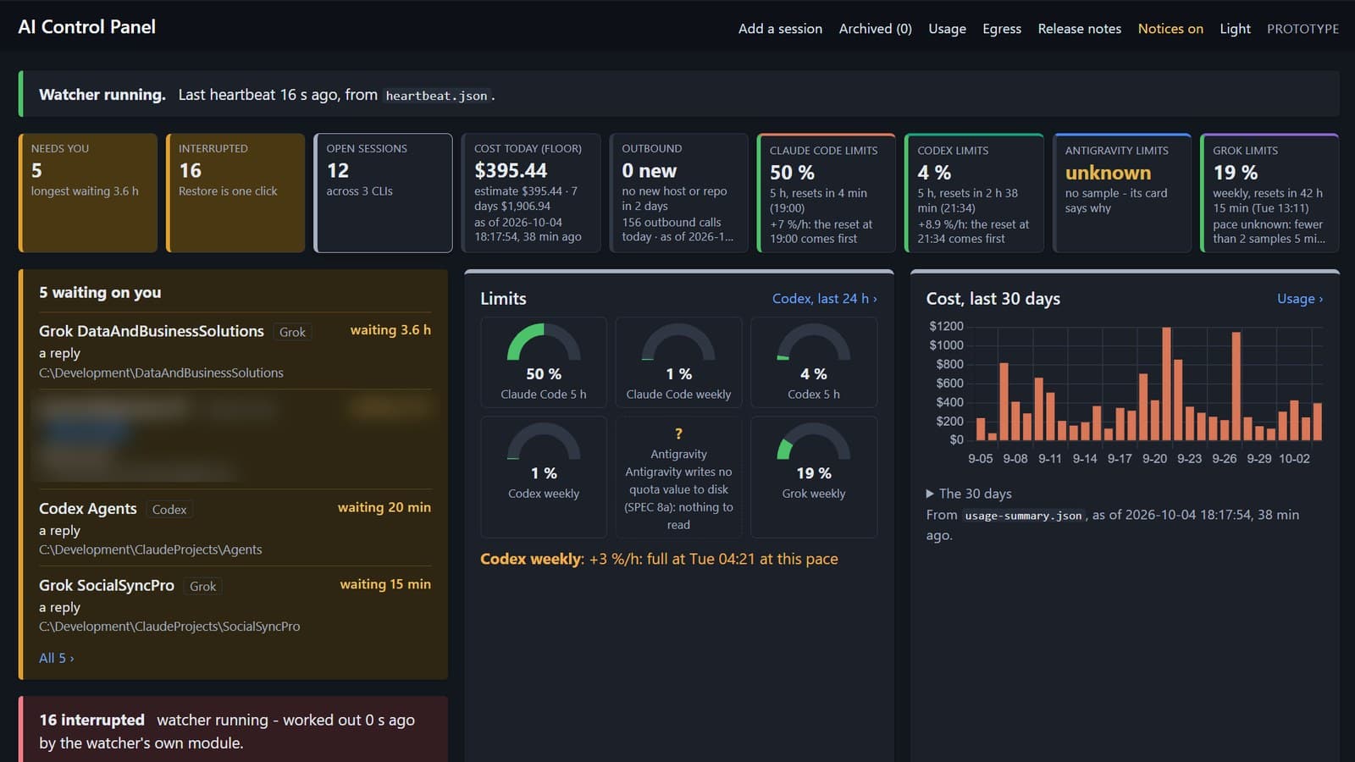The height and width of the screenshot is (762, 1355).
Task: Click the All 5 link
Action: click(x=57, y=658)
